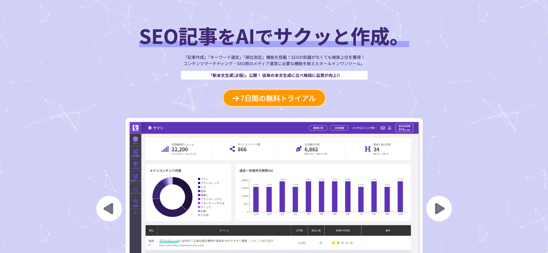Open the 当月利用回数 874/1,500 usage box
Image resolution: width=548 pixels, height=253 pixels.
pyautogui.click(x=404, y=128)
